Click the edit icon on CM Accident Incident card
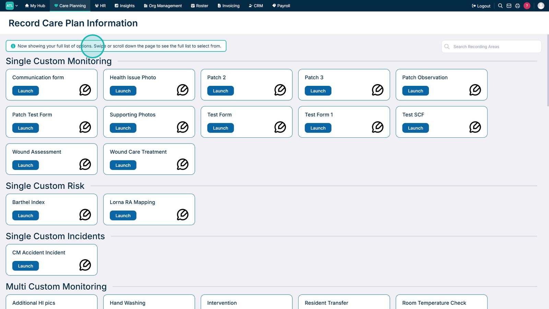 [x=85, y=265]
